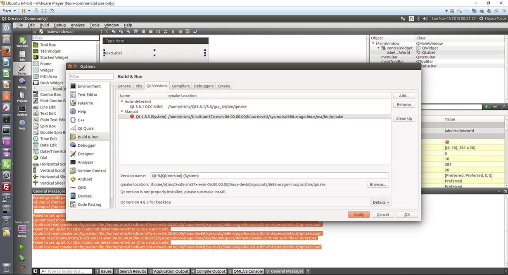This screenshot has height=275, width=508.
Task: Click the Apply button
Action: (359, 214)
